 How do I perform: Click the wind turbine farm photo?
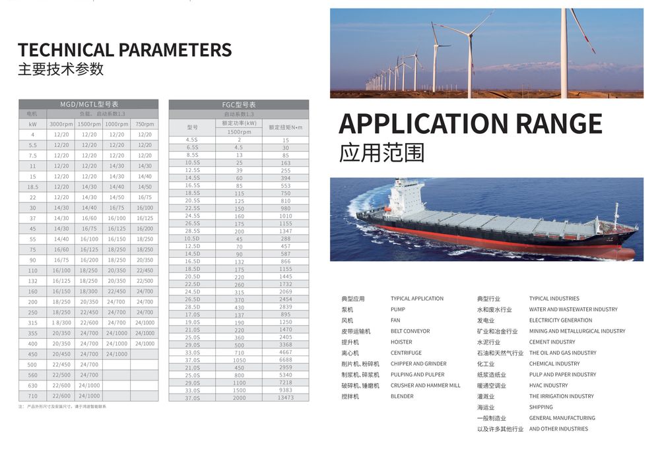tap(486, 53)
